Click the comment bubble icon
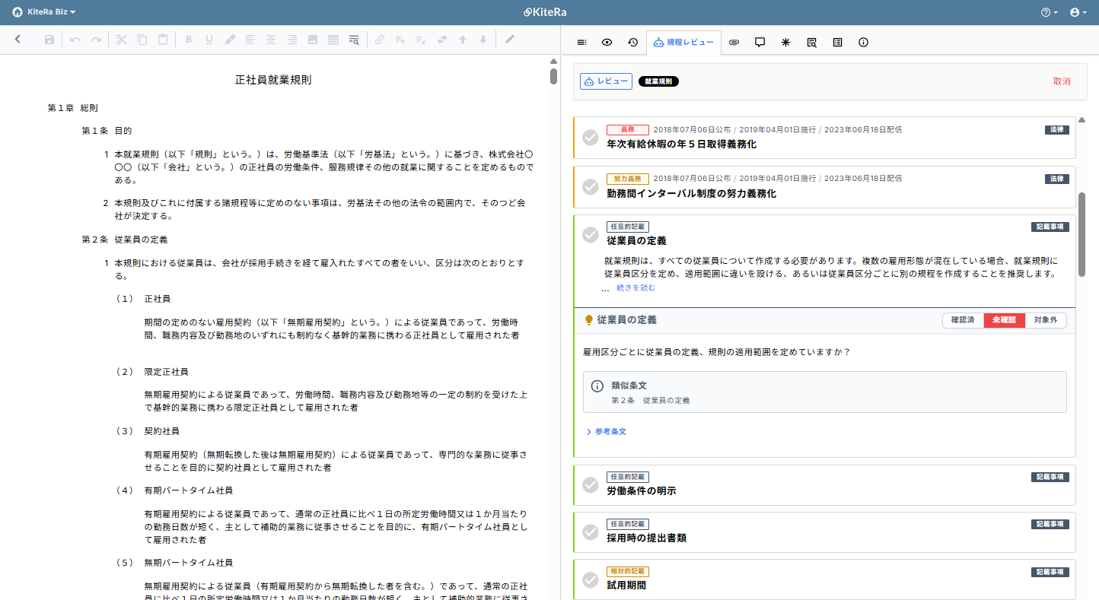The image size is (1099, 600). click(x=760, y=43)
